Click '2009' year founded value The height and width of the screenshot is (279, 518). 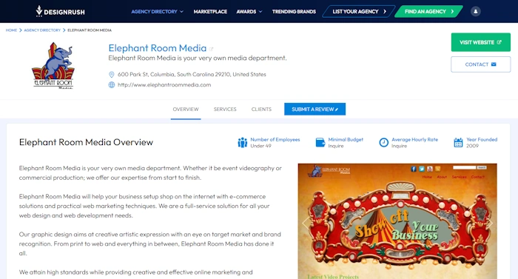point(472,146)
